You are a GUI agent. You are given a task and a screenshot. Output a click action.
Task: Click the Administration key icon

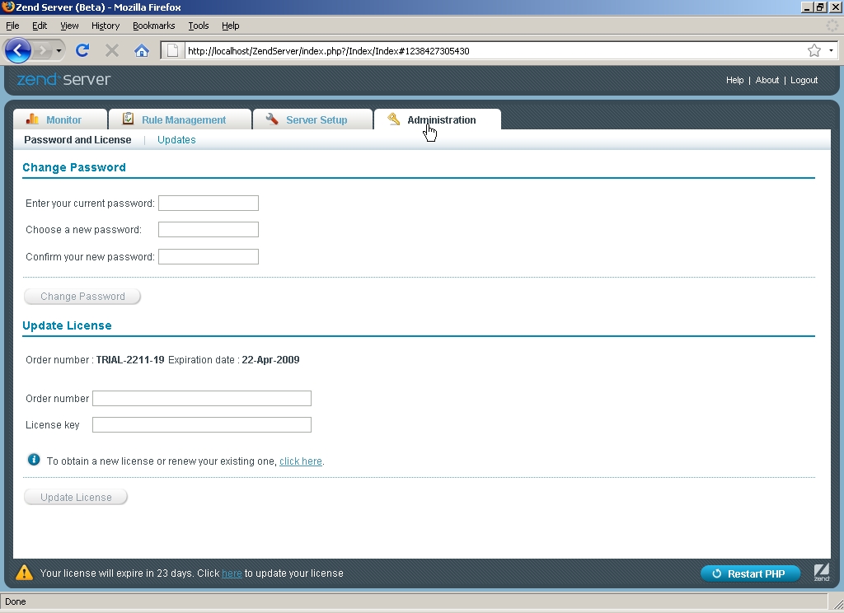[394, 119]
